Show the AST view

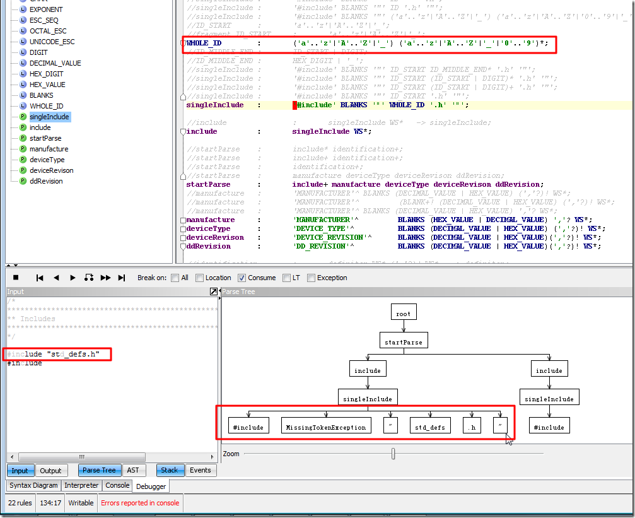[x=133, y=470]
